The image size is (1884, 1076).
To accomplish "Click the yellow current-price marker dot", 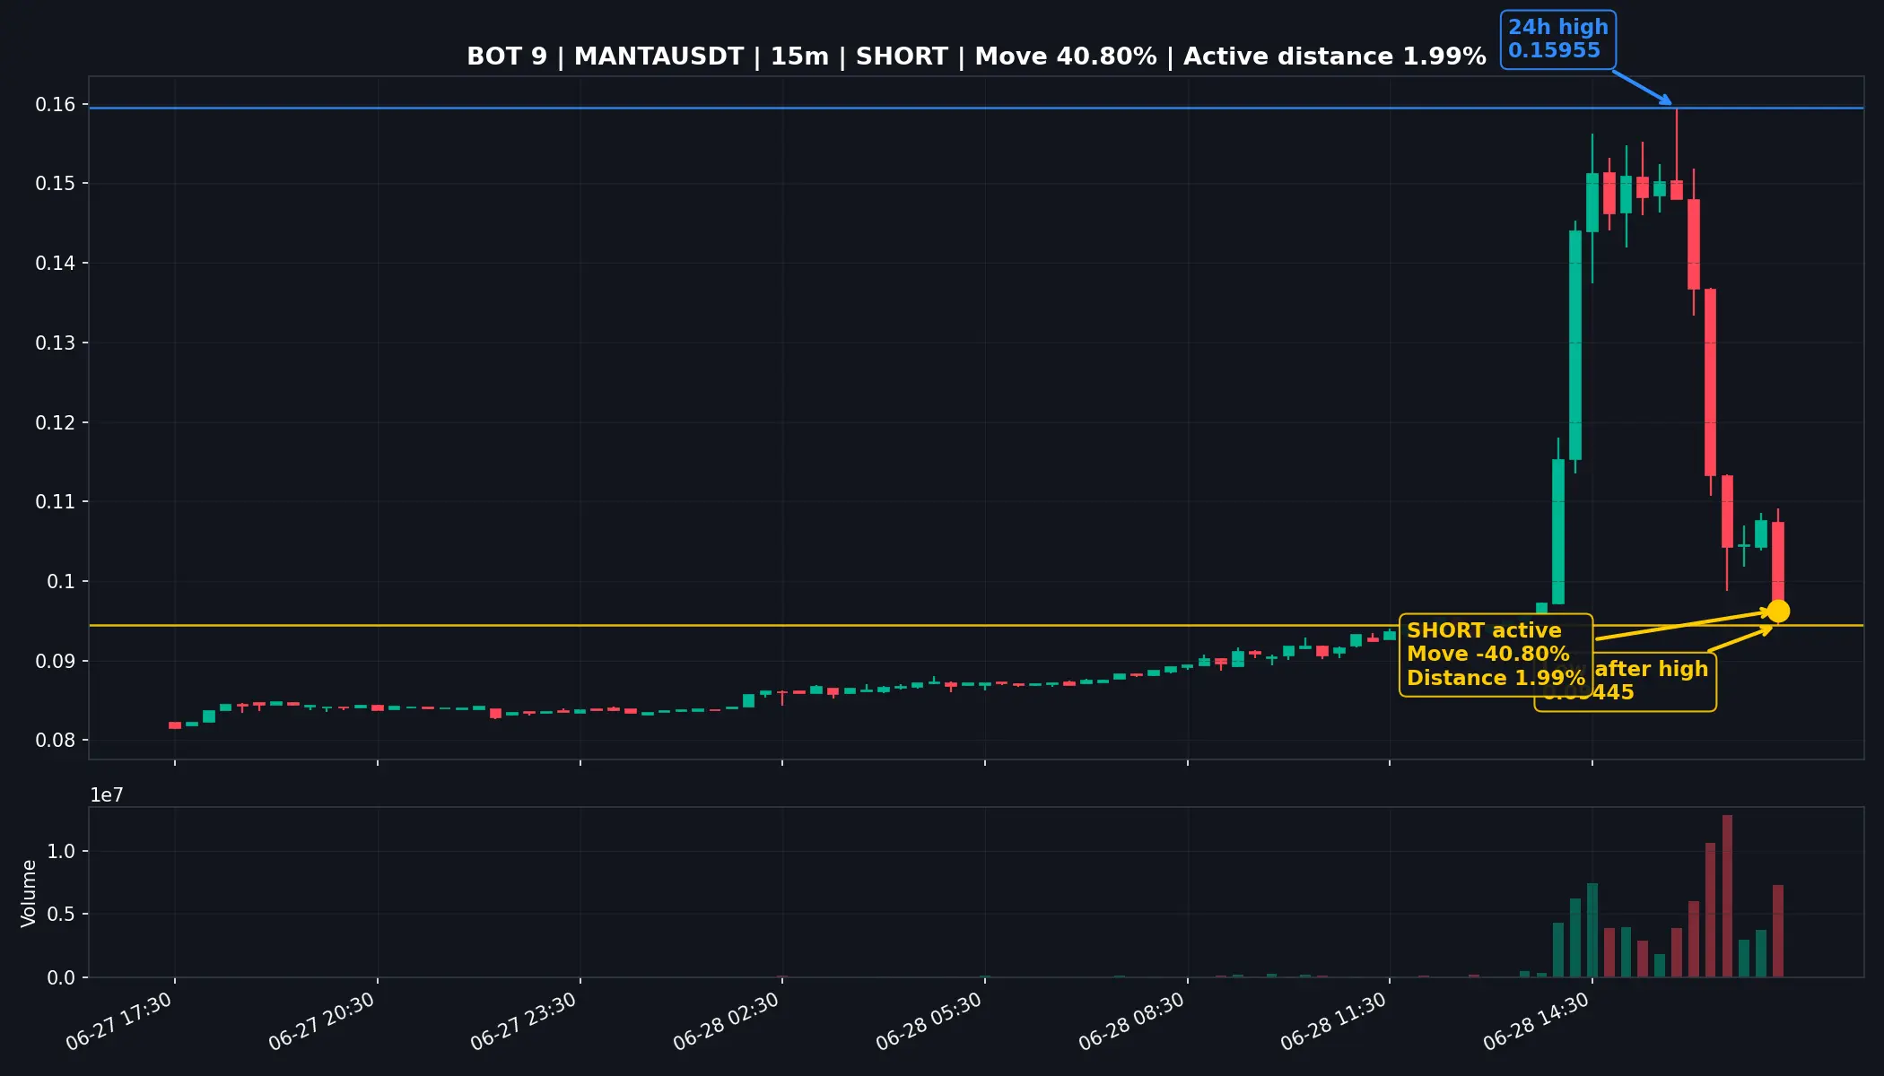I will click(1777, 611).
